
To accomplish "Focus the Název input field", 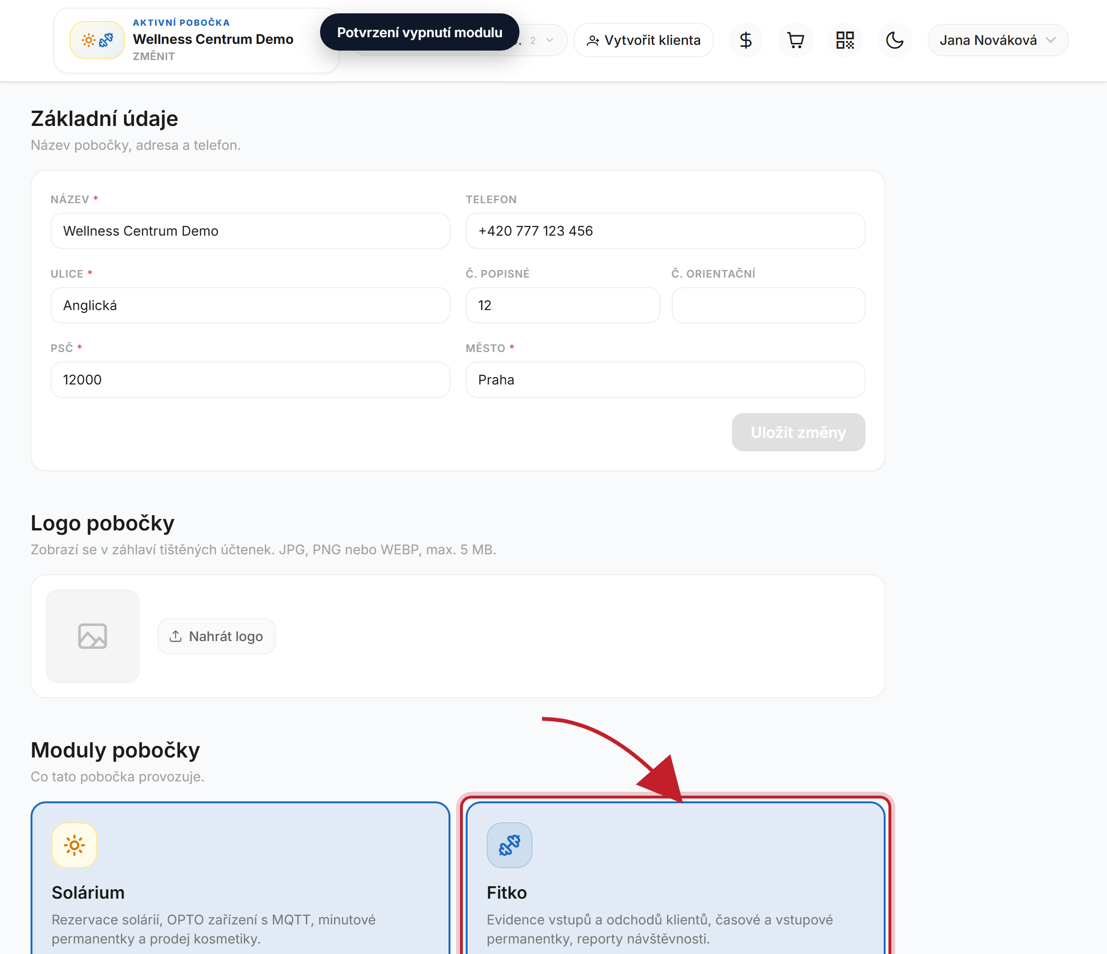I will tap(250, 231).
